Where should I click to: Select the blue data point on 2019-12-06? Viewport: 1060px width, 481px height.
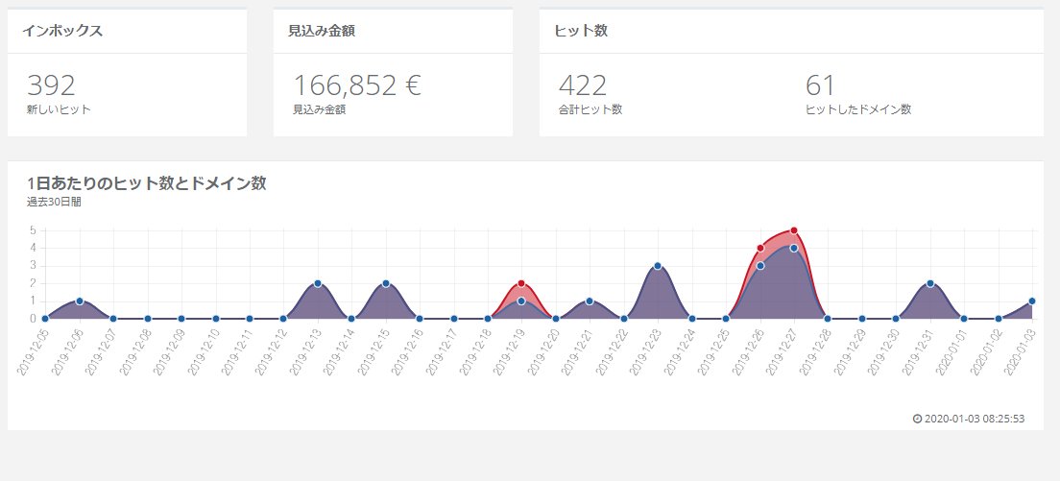click(x=79, y=301)
